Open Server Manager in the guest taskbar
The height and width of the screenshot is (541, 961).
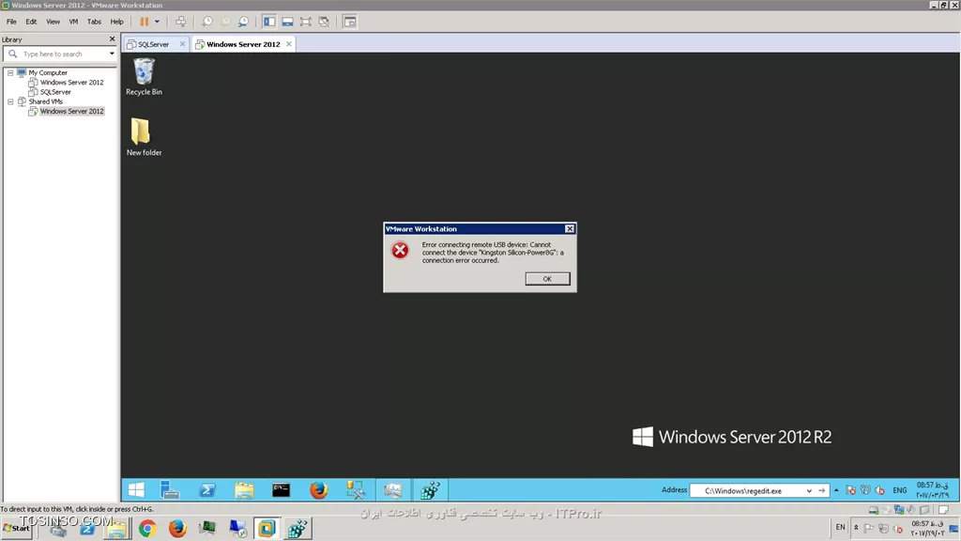click(x=170, y=489)
